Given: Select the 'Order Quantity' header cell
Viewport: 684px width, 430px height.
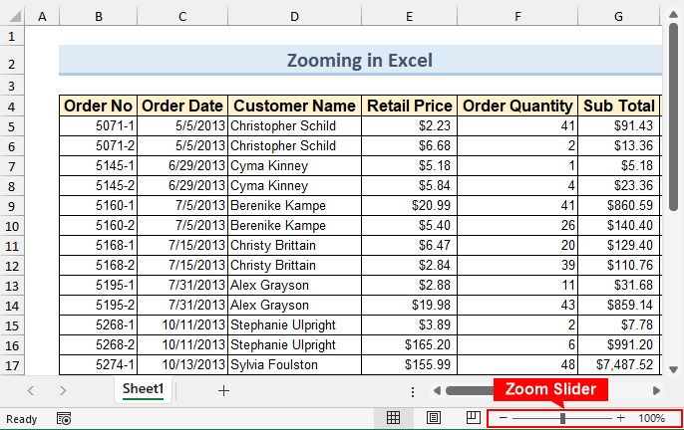Looking at the screenshot, I should [517, 106].
